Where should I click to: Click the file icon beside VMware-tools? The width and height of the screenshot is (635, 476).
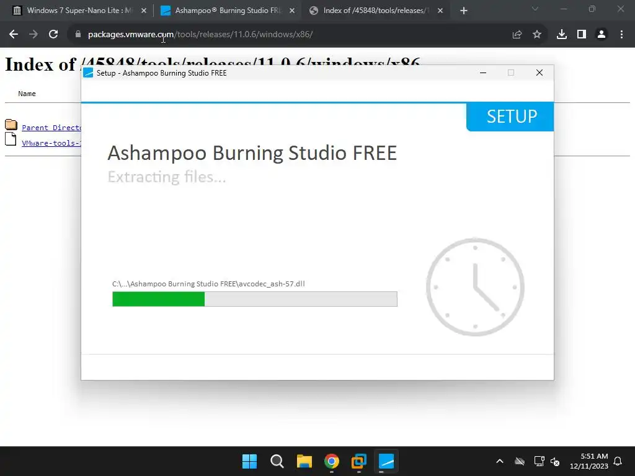(11, 139)
